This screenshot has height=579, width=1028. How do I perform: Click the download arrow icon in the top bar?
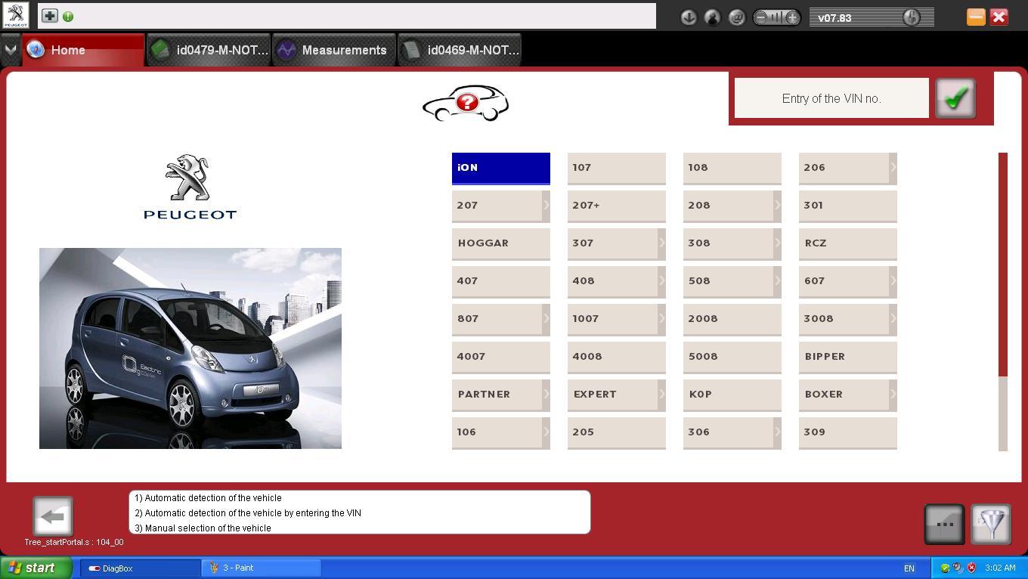pos(688,17)
